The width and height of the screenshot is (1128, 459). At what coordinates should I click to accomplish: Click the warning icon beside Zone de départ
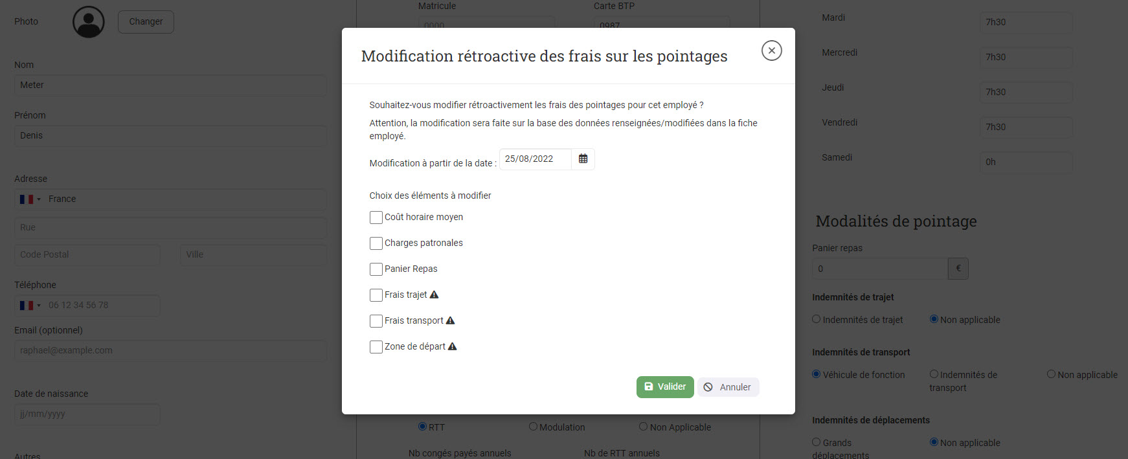coord(453,346)
